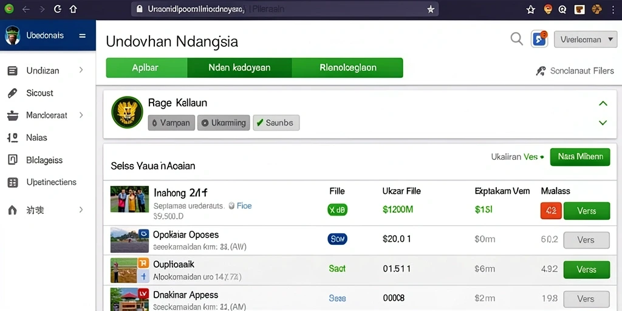This screenshot has width=622, height=311.
Task: Open the Vlverleoman dropdown
Action: (x=586, y=39)
